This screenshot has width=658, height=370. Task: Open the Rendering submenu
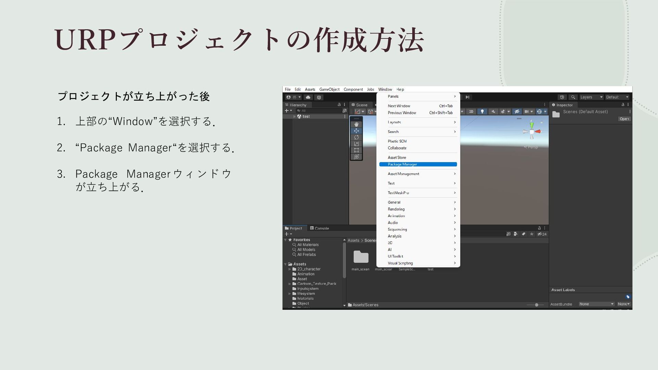(x=418, y=209)
